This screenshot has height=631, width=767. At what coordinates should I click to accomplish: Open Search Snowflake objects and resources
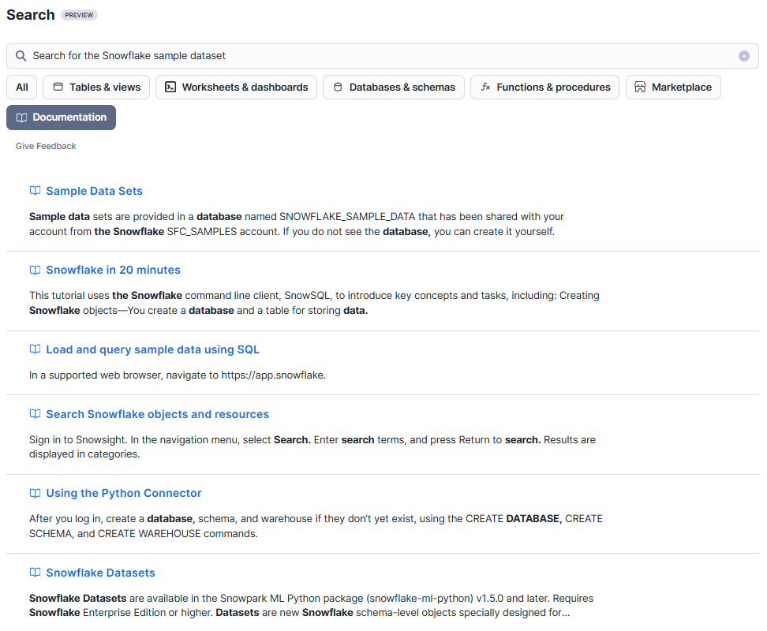tap(156, 413)
